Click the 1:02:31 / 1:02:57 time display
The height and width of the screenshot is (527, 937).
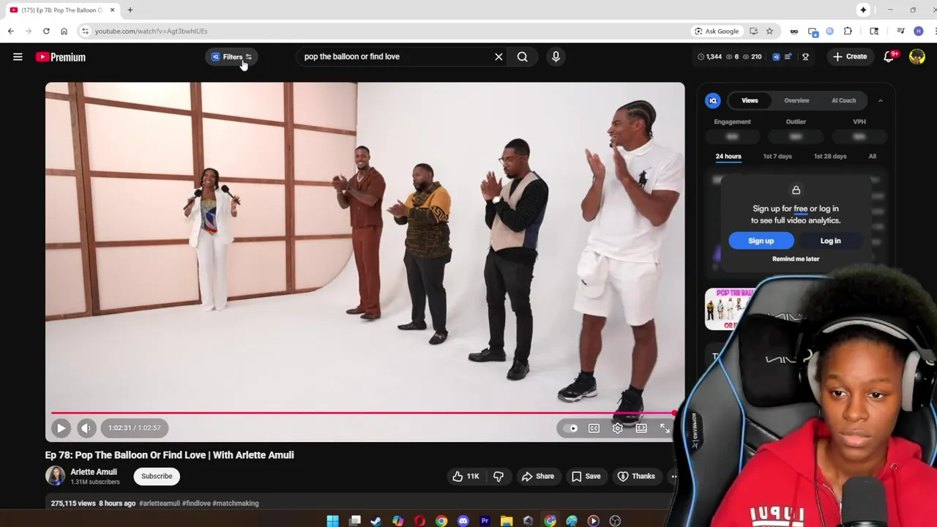pos(134,428)
